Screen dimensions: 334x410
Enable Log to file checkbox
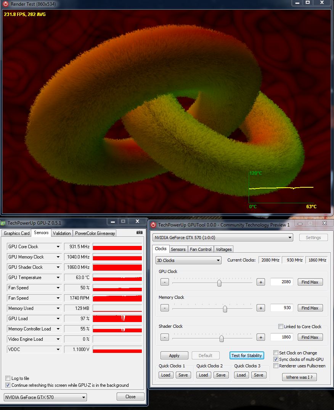(x=8, y=378)
